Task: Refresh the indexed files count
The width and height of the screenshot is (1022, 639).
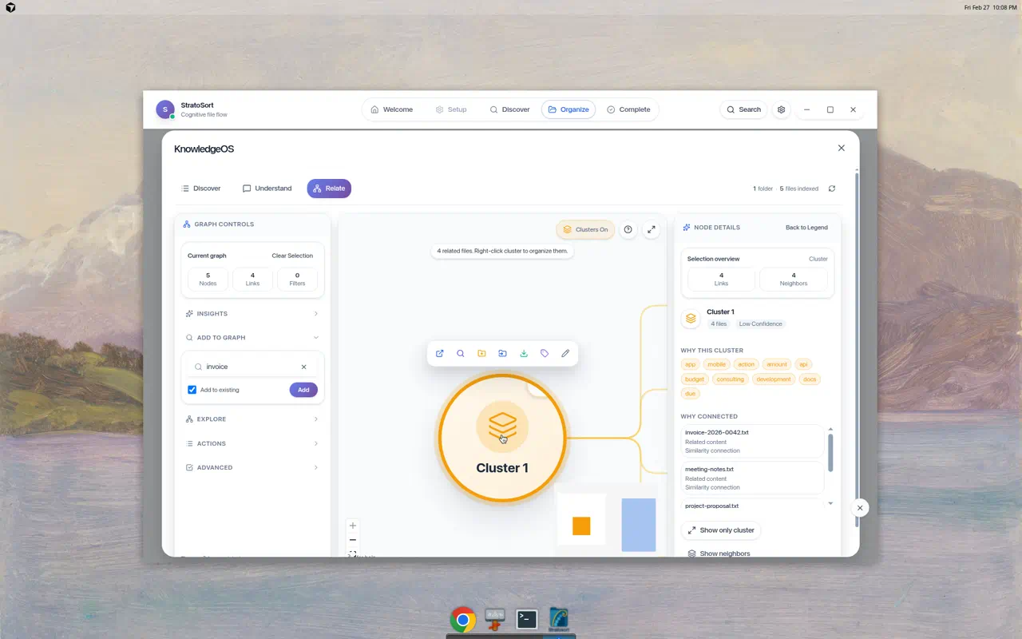Action: (832, 189)
